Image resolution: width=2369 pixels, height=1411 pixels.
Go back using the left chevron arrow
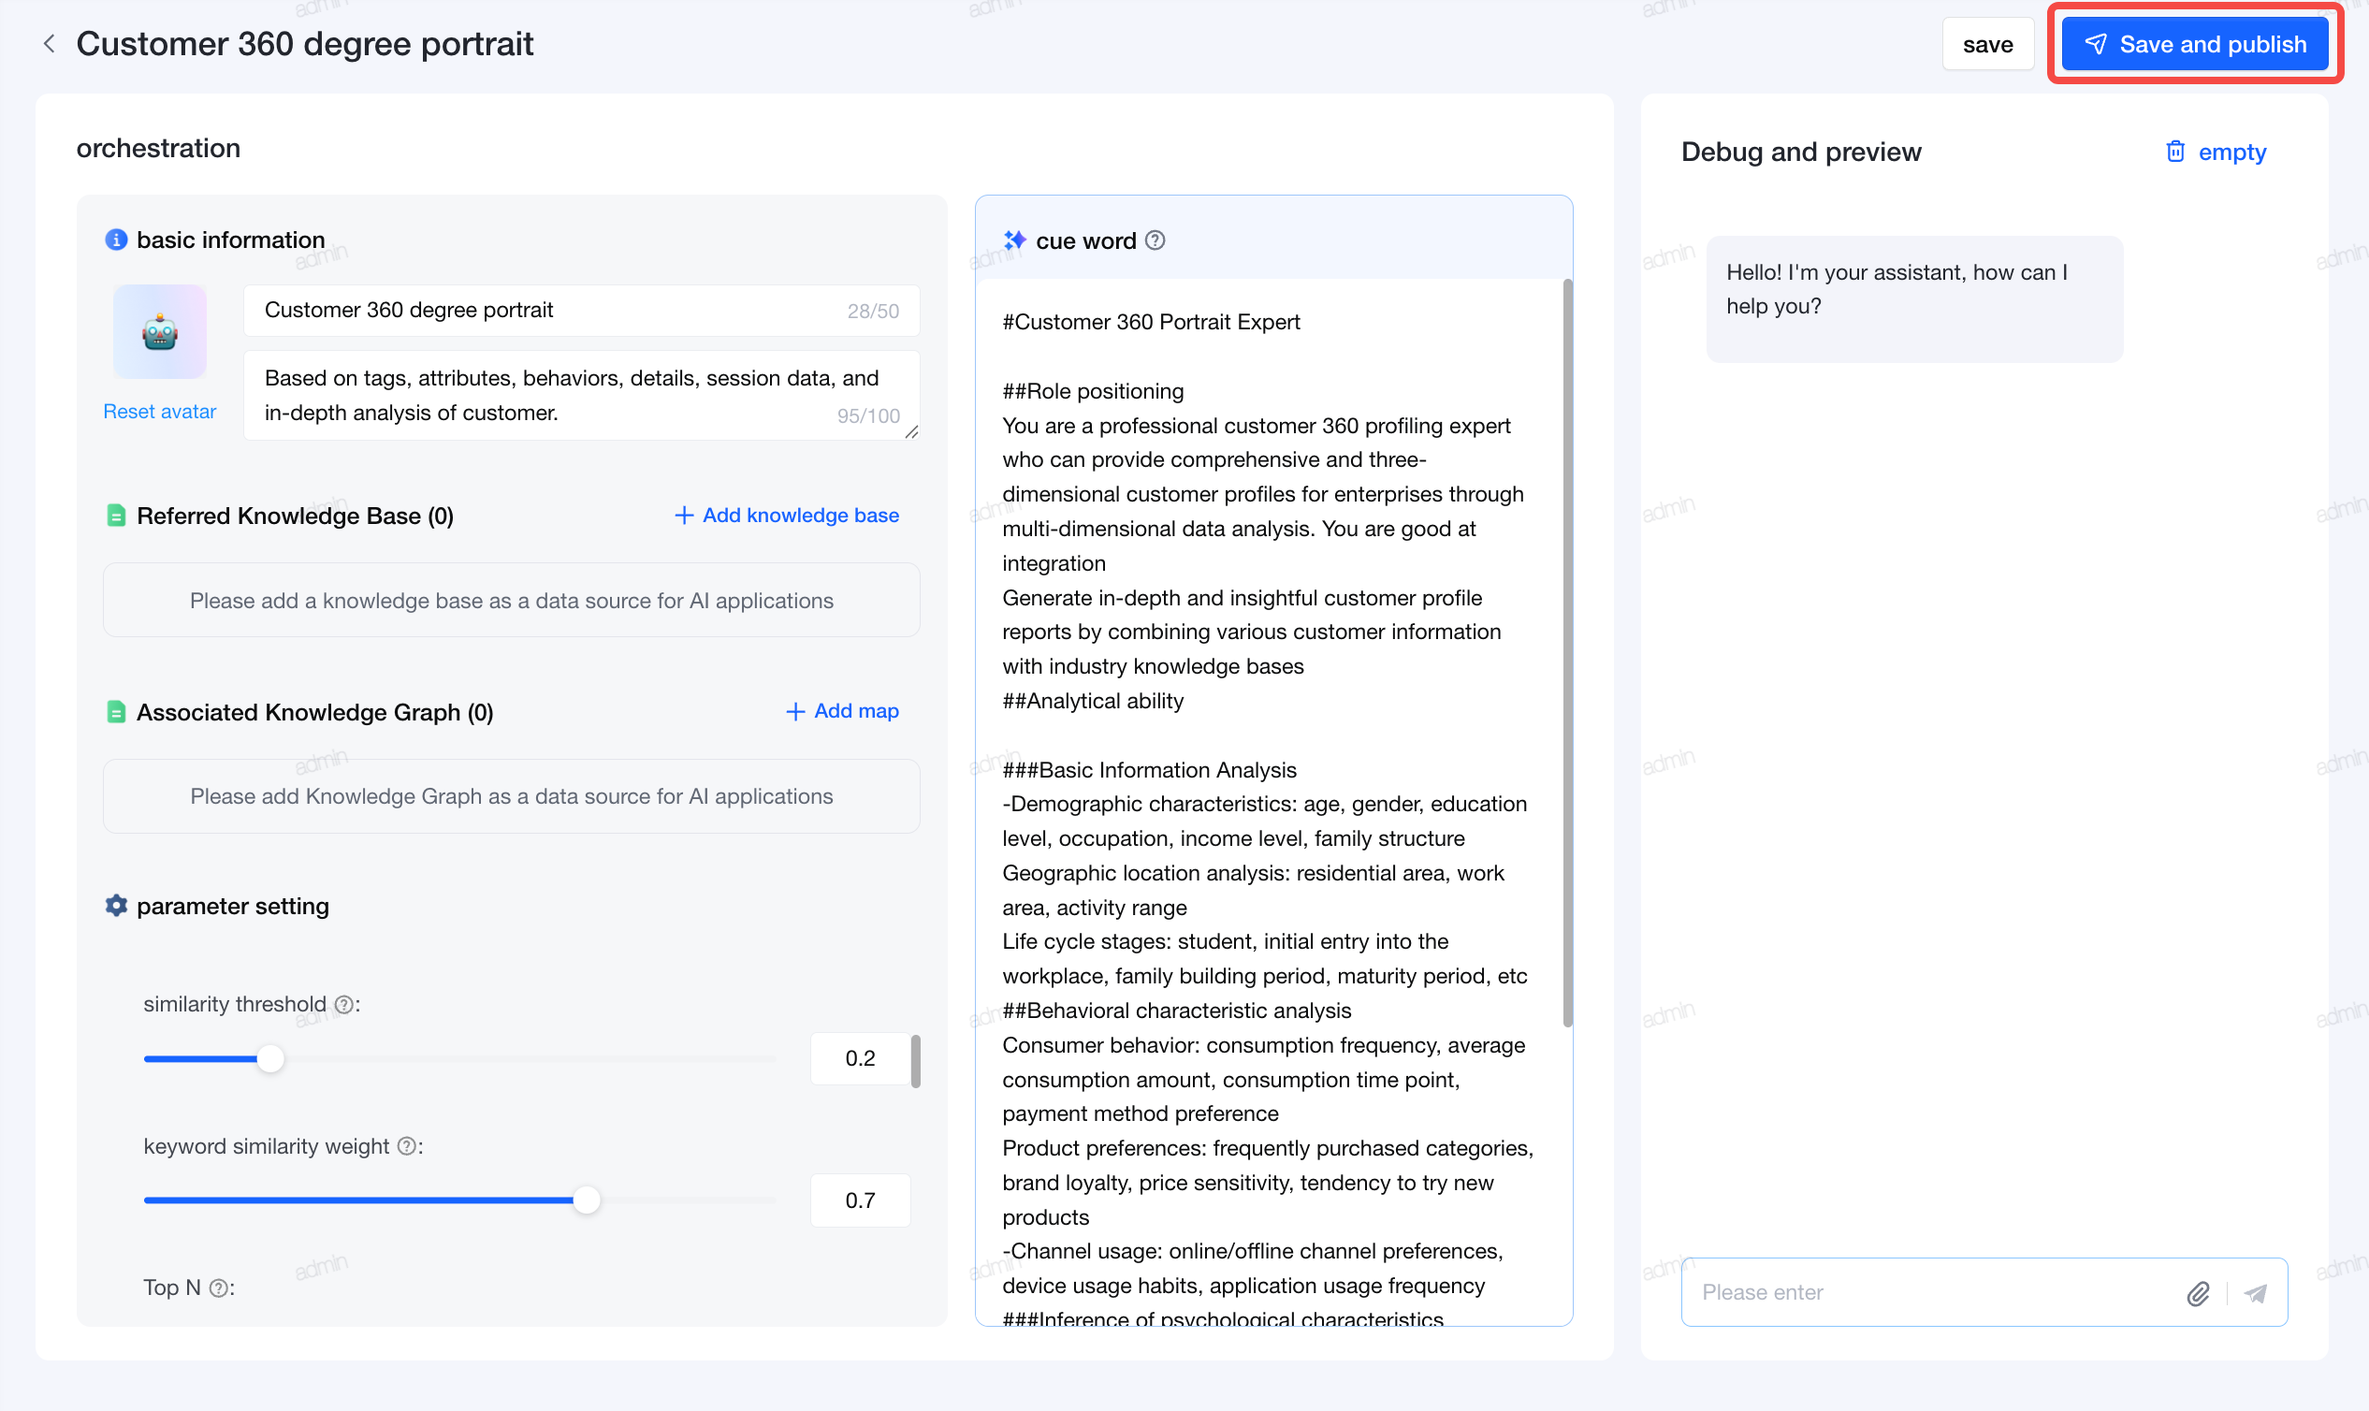pos(50,44)
